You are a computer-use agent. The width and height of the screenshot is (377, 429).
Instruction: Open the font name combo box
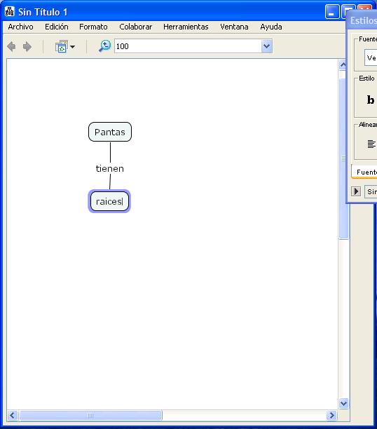pos(371,57)
